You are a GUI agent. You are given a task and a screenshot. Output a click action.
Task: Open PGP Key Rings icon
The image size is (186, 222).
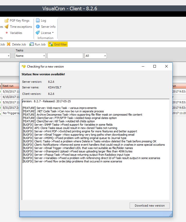[x=7, y=21]
